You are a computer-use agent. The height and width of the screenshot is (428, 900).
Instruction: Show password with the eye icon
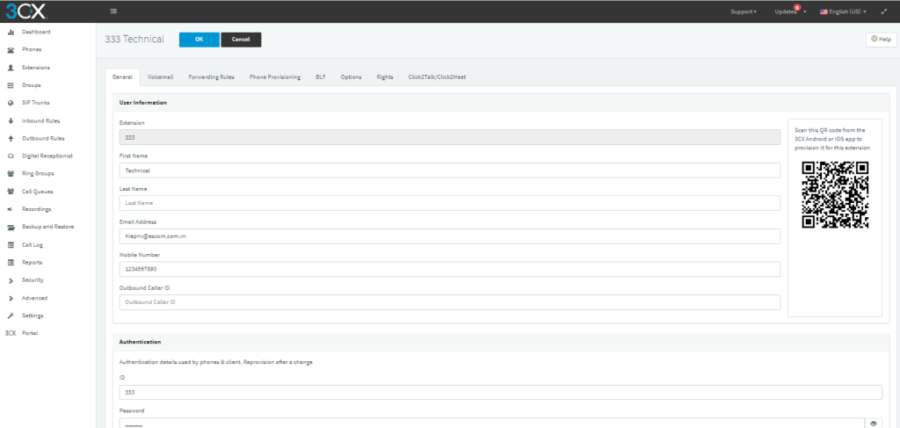pos(875,424)
